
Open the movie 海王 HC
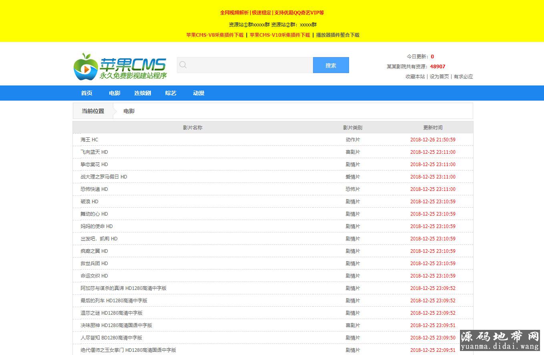89,140
